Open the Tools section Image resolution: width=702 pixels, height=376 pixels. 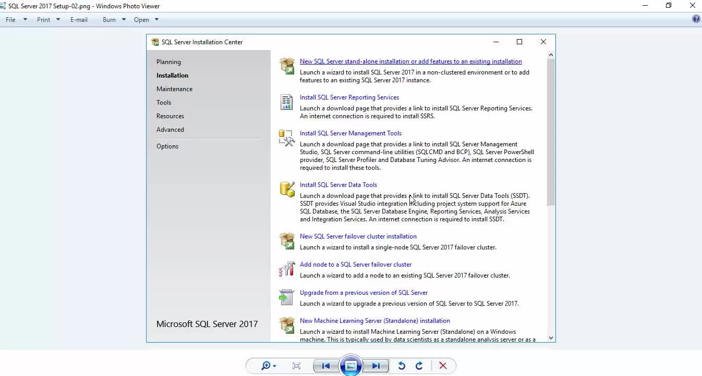click(164, 103)
